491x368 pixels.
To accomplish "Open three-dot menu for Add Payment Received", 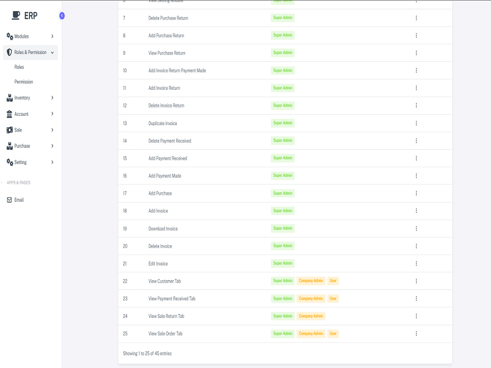I will pos(416,158).
